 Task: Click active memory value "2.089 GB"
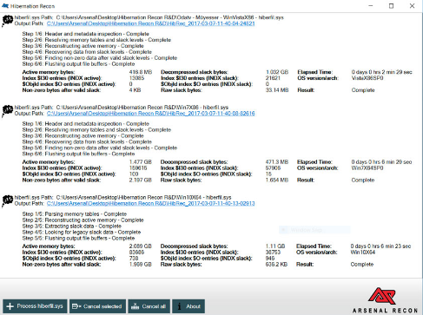pos(141,246)
